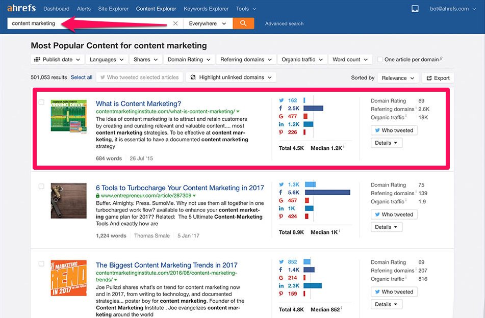Click Twitter icon beside 852 shares
485x318 pixels.
[281, 262]
